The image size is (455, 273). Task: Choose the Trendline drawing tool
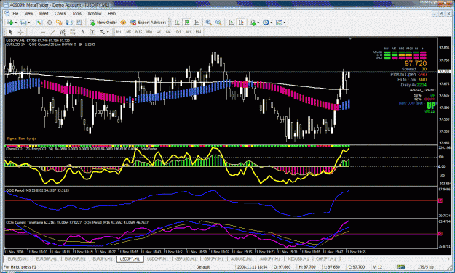[53, 32]
